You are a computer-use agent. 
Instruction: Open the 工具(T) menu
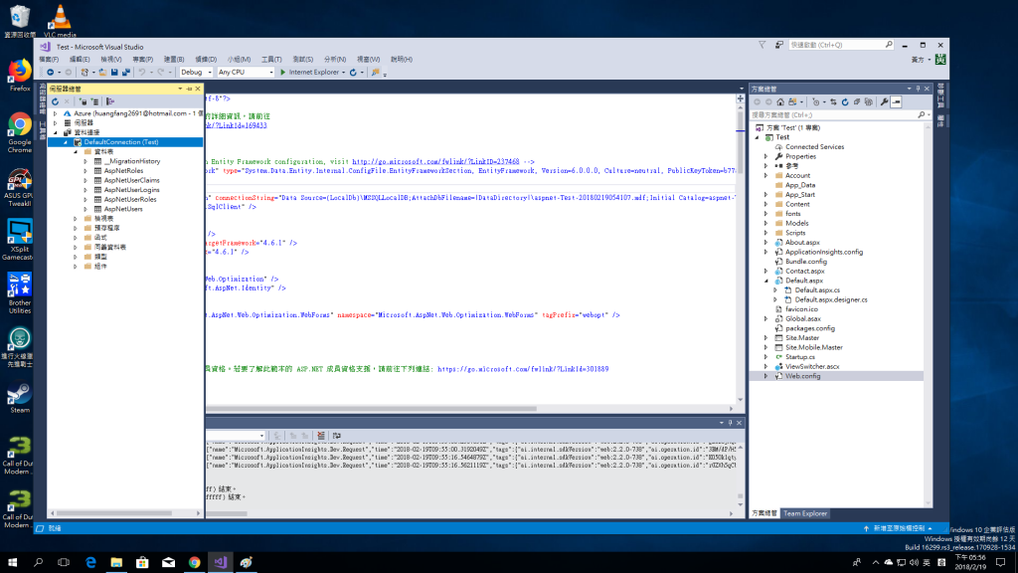click(x=271, y=59)
